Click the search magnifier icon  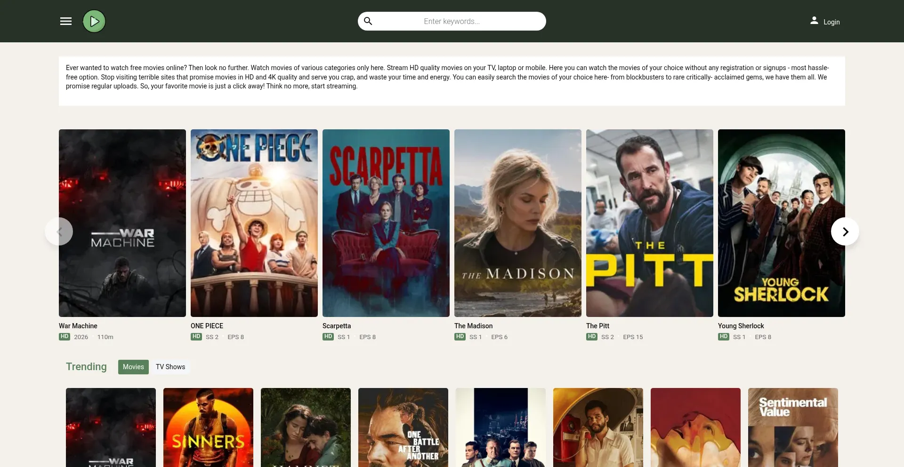[x=368, y=21]
